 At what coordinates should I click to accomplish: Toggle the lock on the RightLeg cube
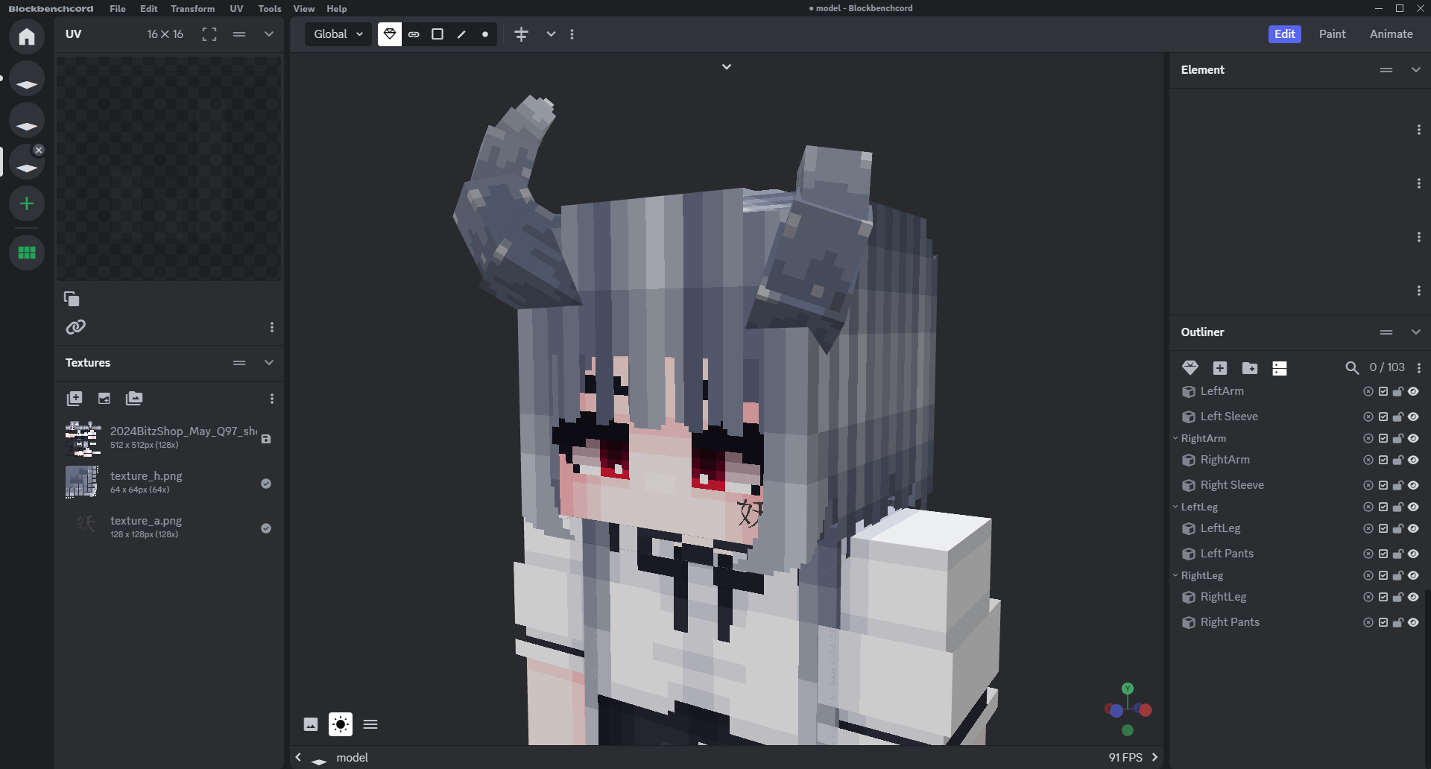pos(1398,597)
